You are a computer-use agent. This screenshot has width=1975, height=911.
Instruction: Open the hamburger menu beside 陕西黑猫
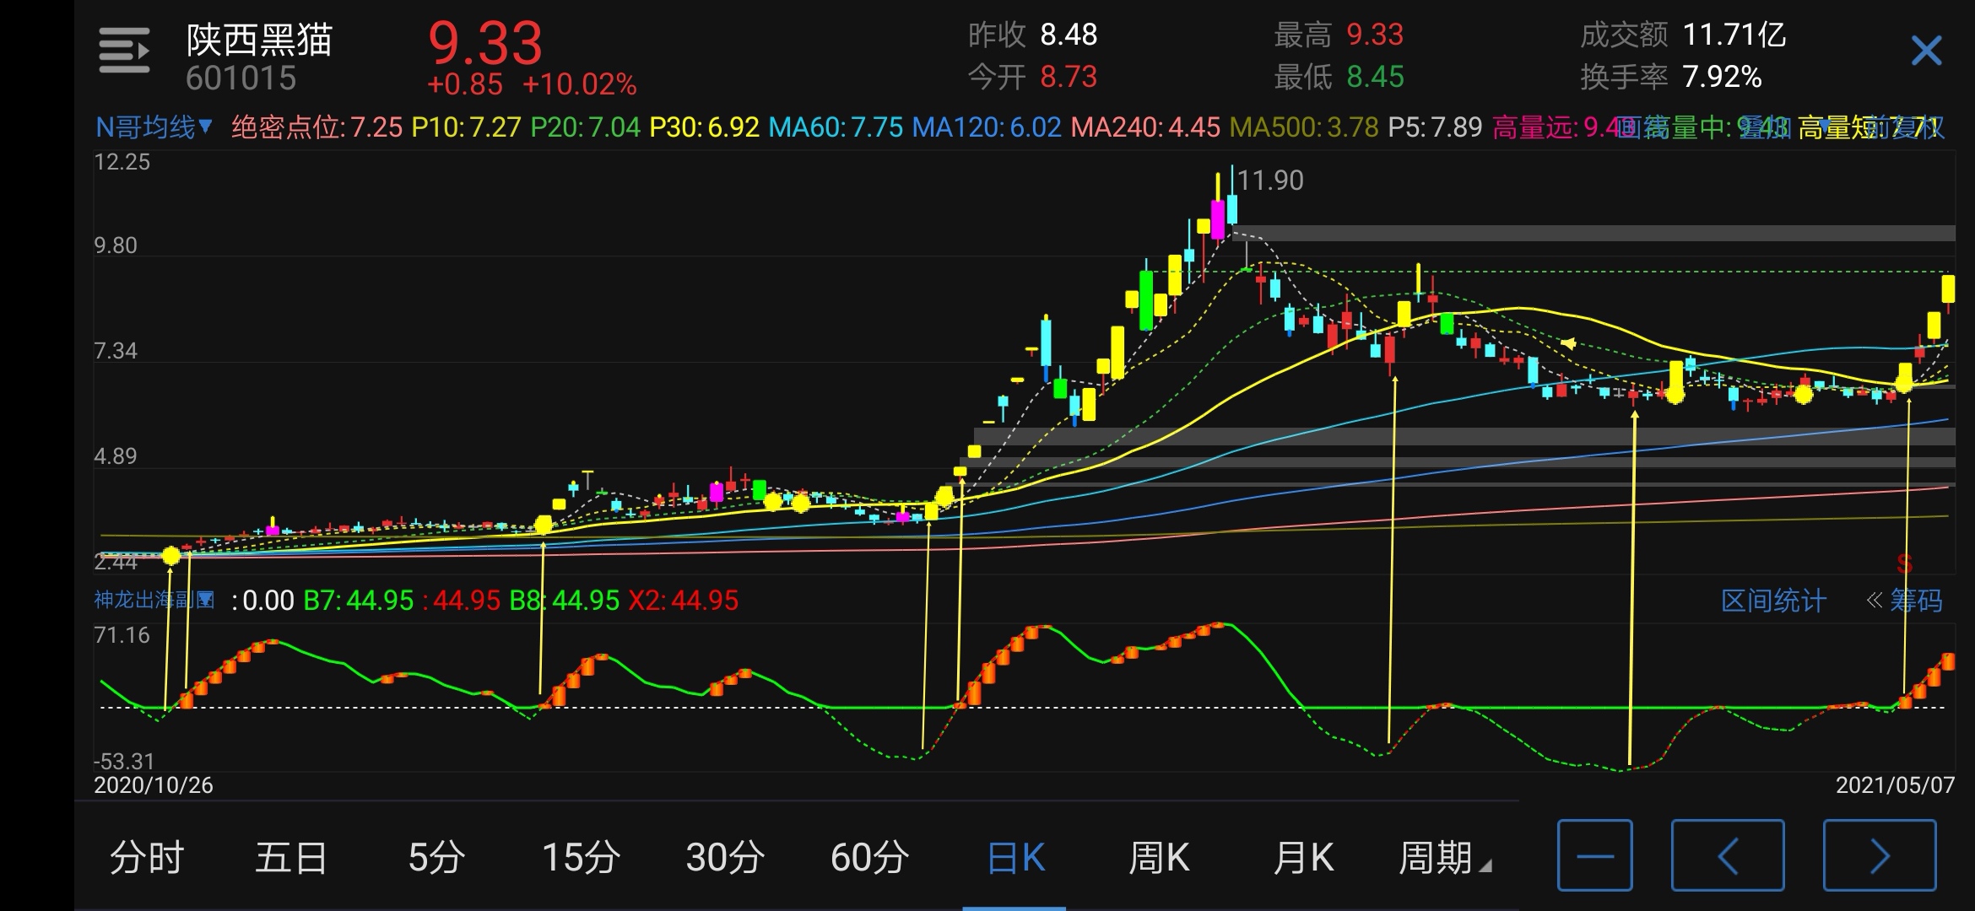(x=124, y=51)
